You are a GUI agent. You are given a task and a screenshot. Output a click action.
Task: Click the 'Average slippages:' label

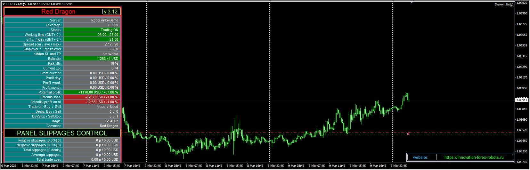(x=34, y=155)
